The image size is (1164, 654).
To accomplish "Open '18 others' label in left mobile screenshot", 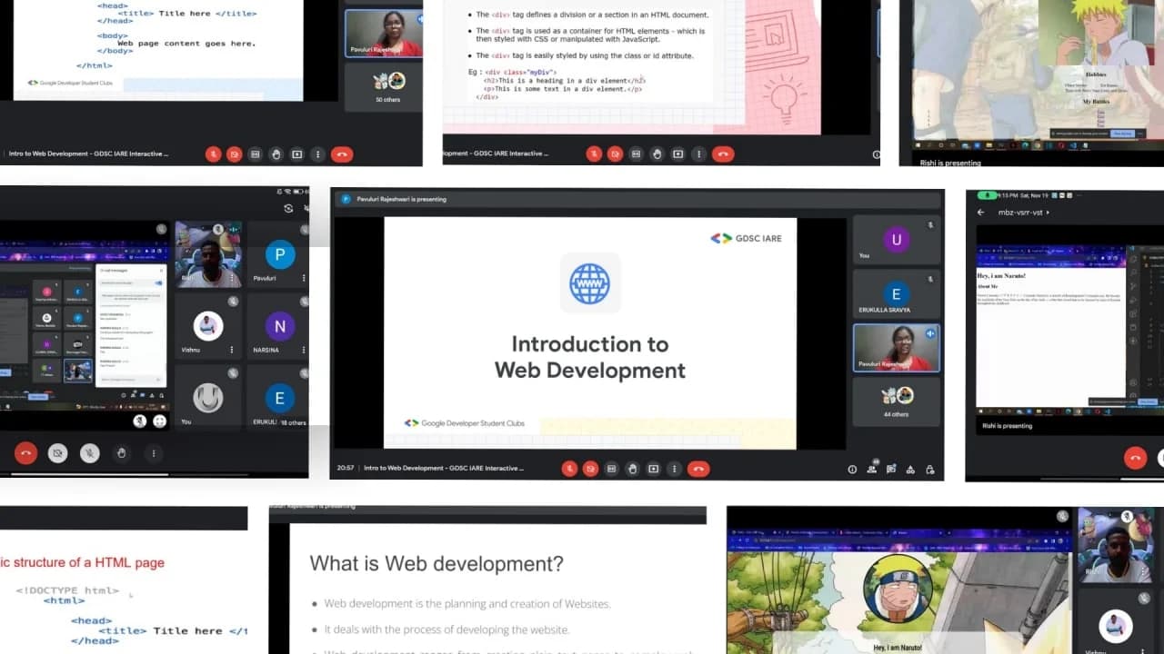I will click(293, 422).
